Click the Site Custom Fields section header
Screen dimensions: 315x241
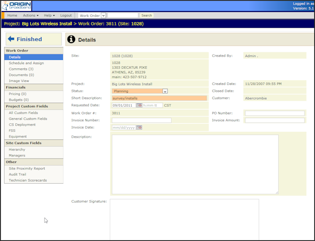(x=34, y=143)
